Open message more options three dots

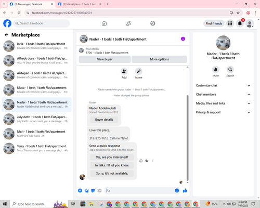[x=152, y=161]
